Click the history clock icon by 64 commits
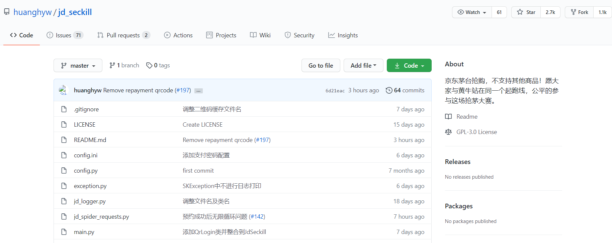Viewport: 612px width, 243px height. 389,90
